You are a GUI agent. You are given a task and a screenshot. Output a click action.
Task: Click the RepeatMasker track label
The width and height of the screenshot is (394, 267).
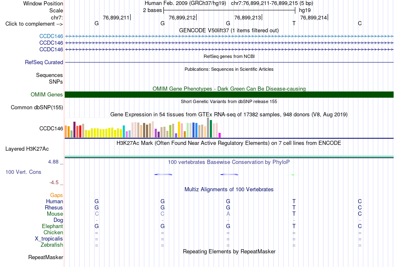click(x=46, y=257)
